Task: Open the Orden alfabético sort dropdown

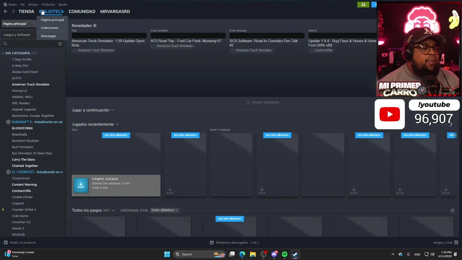Action: tap(165, 210)
